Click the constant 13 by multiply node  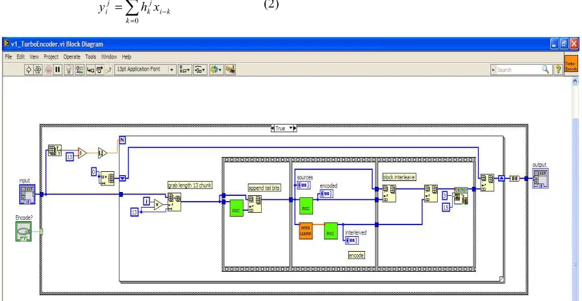[134, 212]
